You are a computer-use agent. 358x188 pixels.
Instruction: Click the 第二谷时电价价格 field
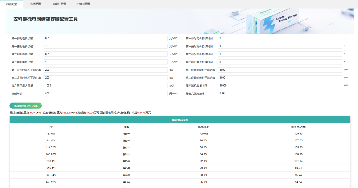(105, 54)
